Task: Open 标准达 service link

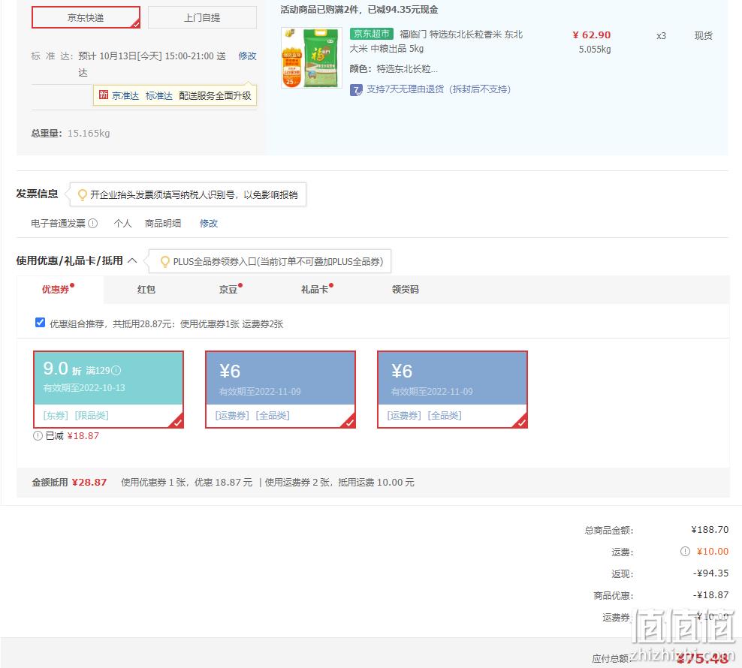Action: point(159,95)
